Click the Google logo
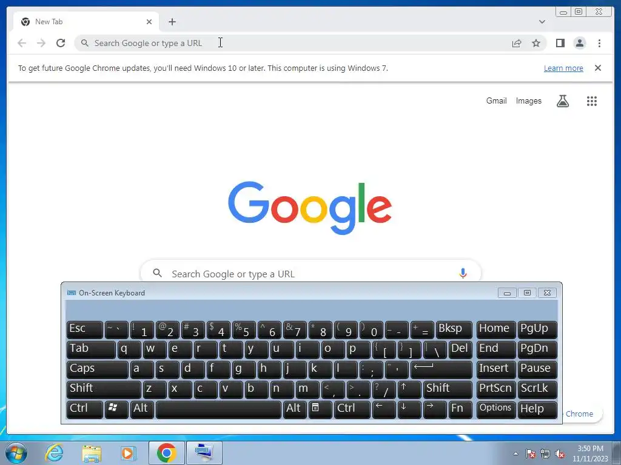 pyautogui.click(x=310, y=208)
